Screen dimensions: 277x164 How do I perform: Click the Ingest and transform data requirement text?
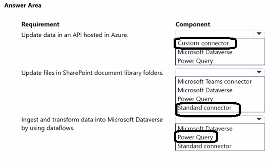(x=92, y=124)
